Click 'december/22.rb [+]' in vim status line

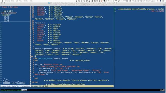click(x=39, y=86)
